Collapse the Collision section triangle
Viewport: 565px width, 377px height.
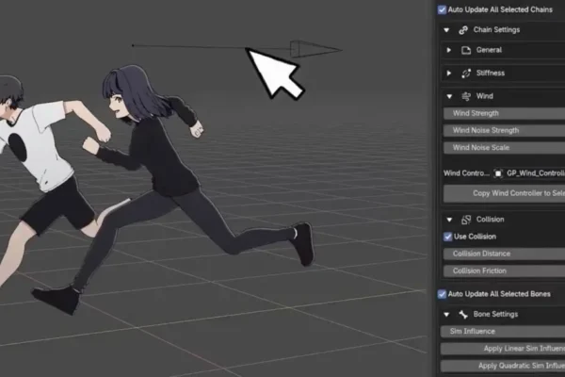[449, 220]
